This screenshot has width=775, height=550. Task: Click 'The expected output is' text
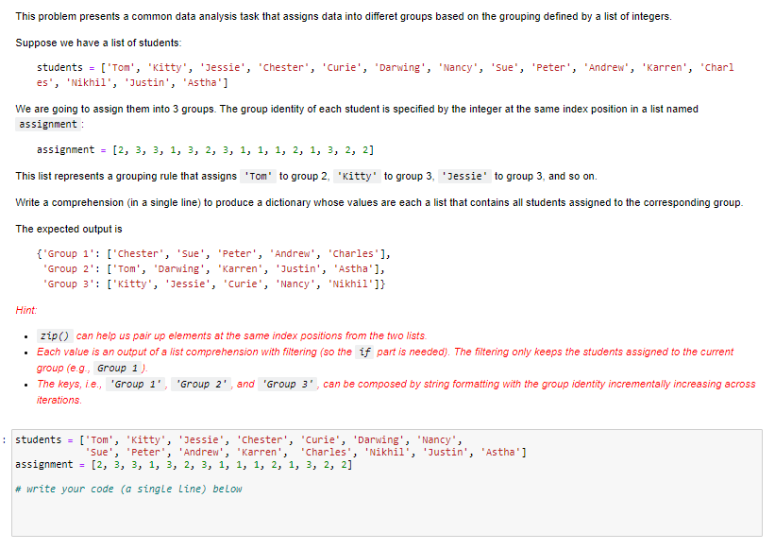pyautogui.click(x=69, y=229)
